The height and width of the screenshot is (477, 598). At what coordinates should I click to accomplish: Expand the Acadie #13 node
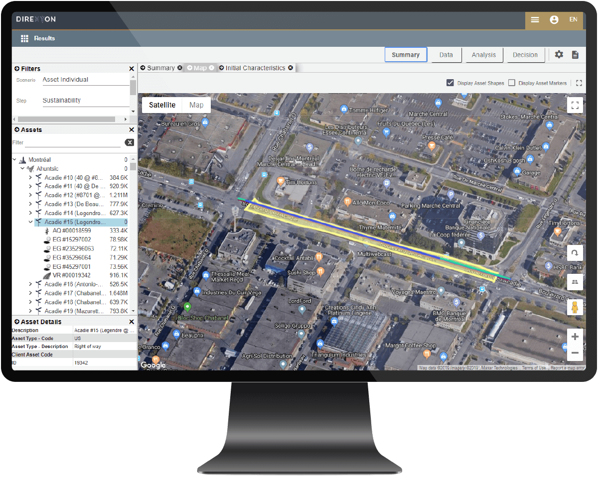click(x=30, y=204)
